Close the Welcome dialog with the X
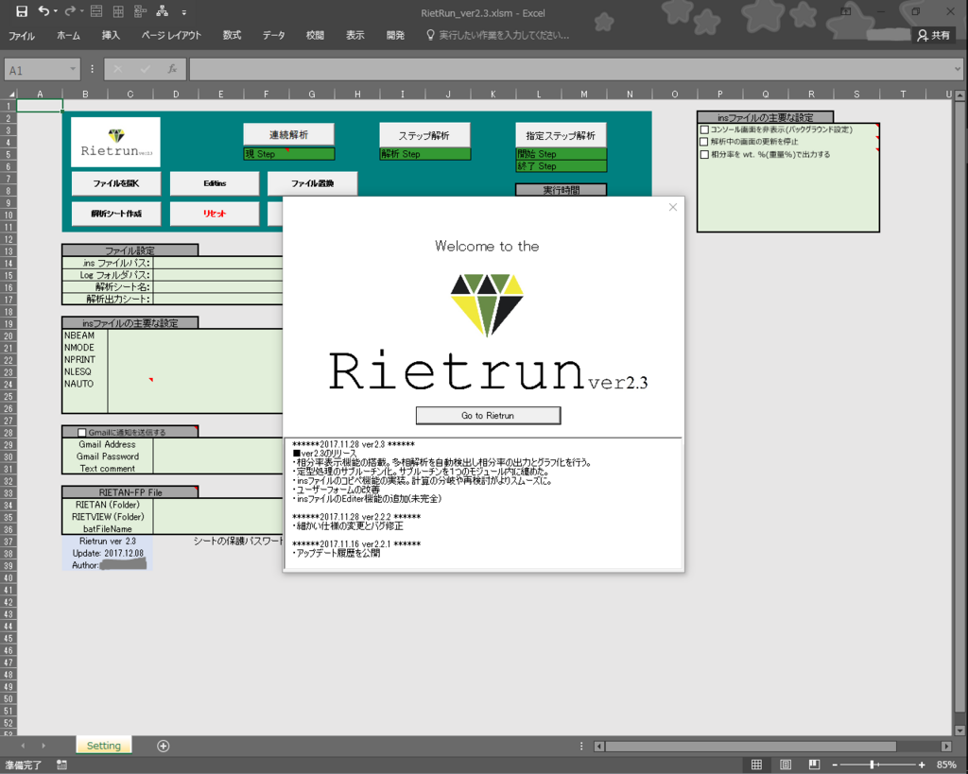Image resolution: width=968 pixels, height=774 pixels. point(673,207)
